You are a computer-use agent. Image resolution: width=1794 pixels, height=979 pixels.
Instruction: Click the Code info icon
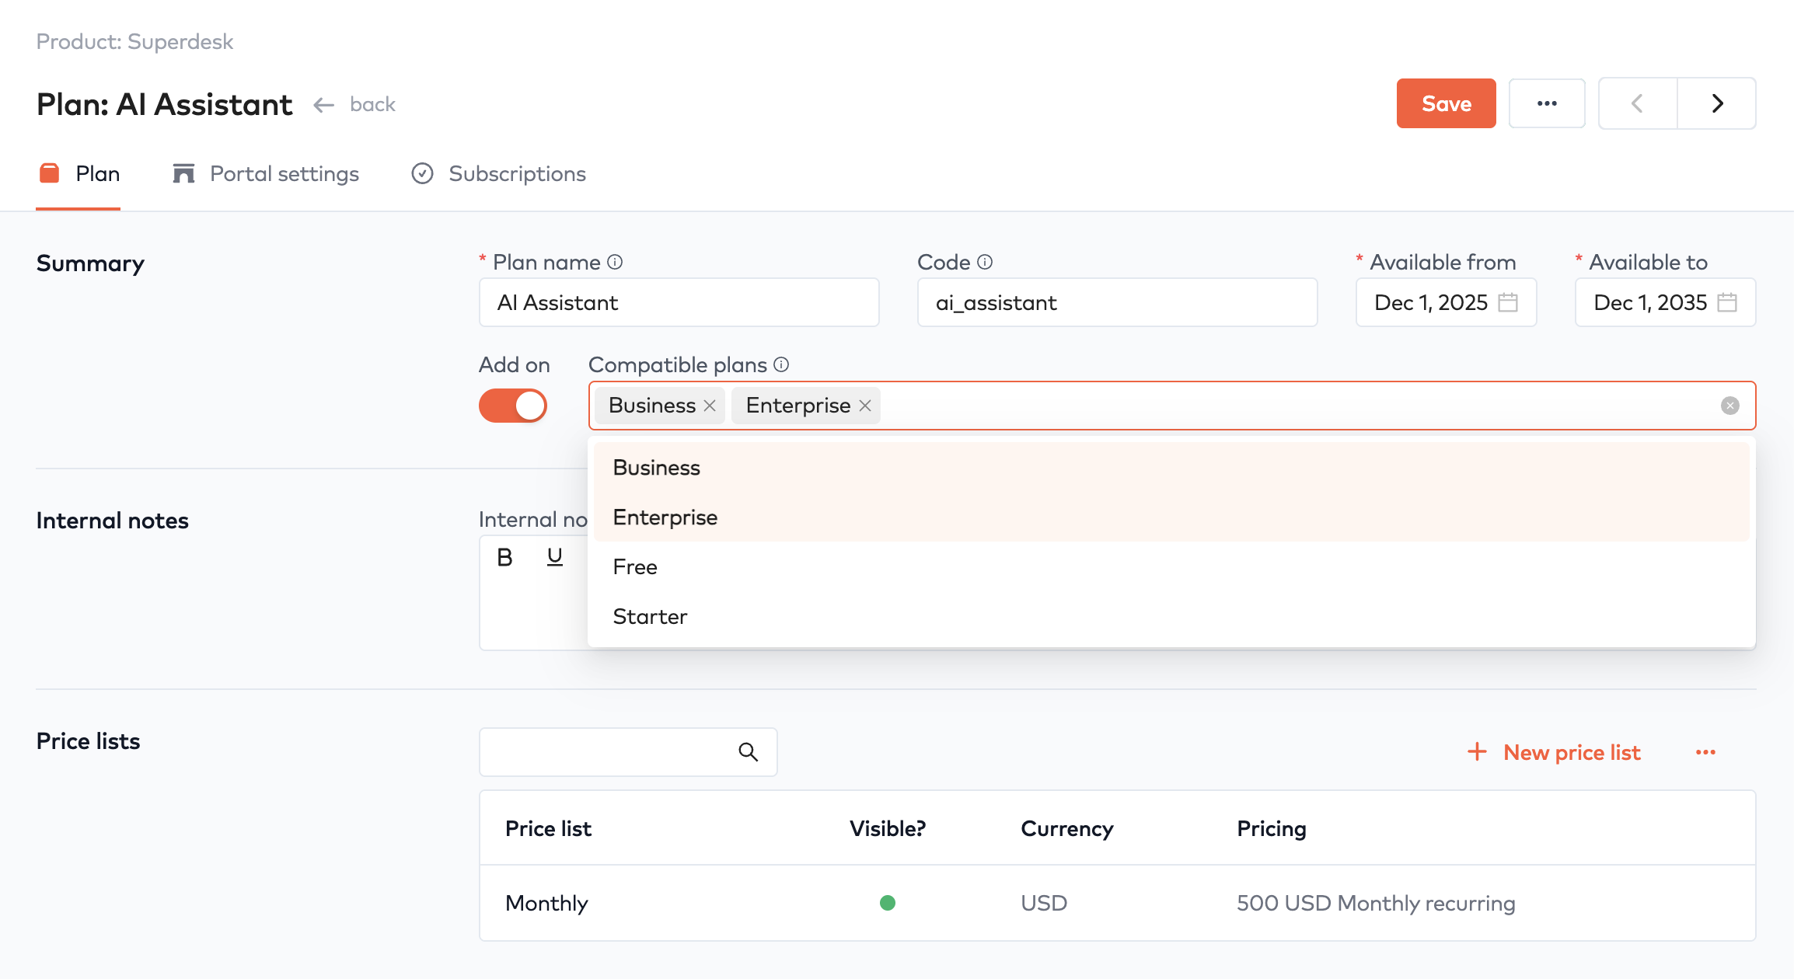click(x=985, y=262)
